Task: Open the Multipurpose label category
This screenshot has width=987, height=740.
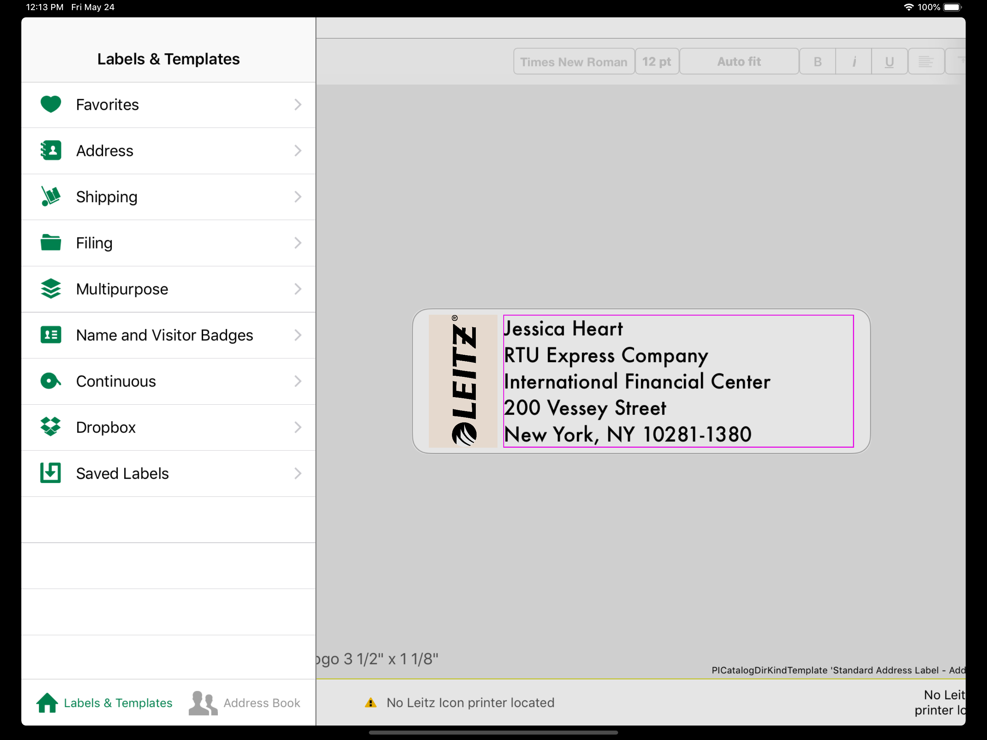Action: click(168, 289)
